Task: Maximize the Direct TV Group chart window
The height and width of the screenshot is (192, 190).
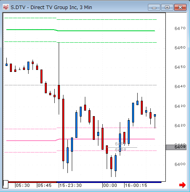Action: [x=167, y=8]
